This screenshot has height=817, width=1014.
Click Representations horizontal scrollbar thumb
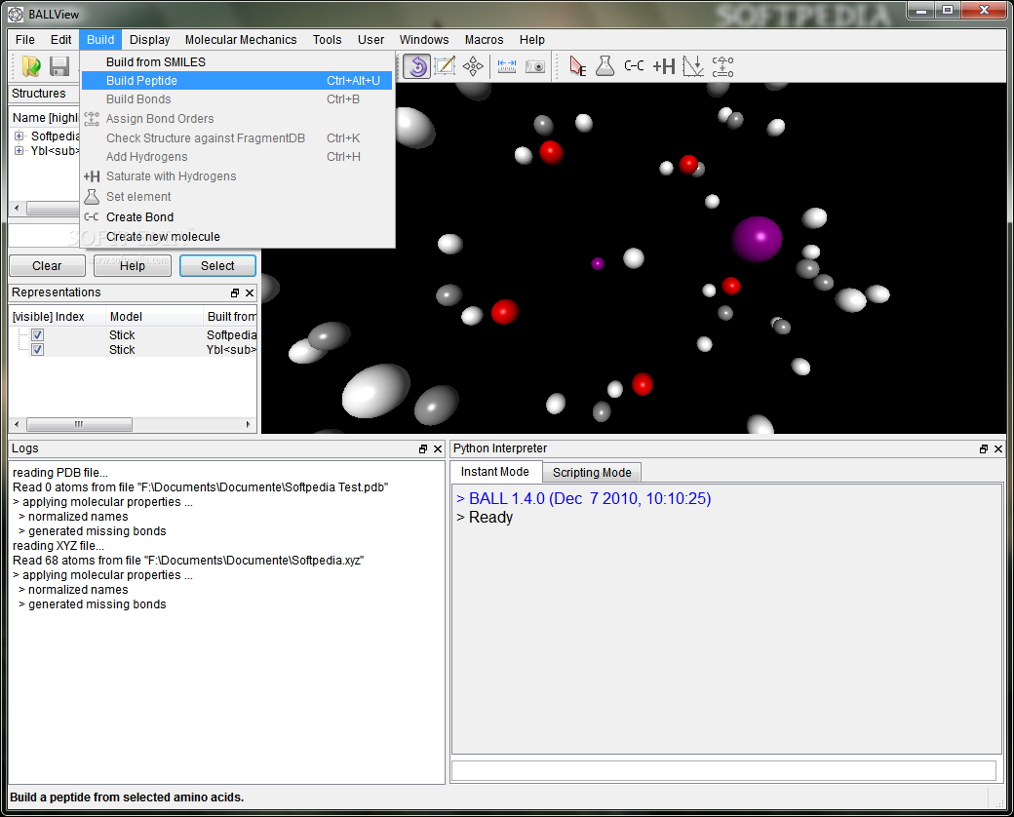[80, 424]
